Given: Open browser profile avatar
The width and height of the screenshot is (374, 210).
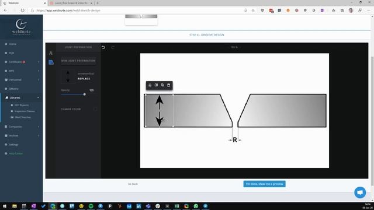Looking at the screenshot, I should [351, 10].
